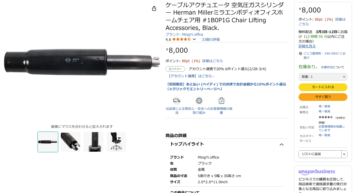
Task: Open the star rating popover chevron
Action: 194,39
